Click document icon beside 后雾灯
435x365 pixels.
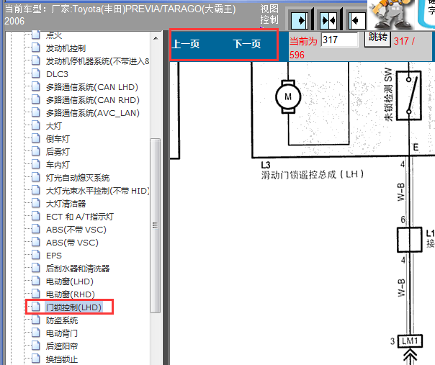[36, 151]
